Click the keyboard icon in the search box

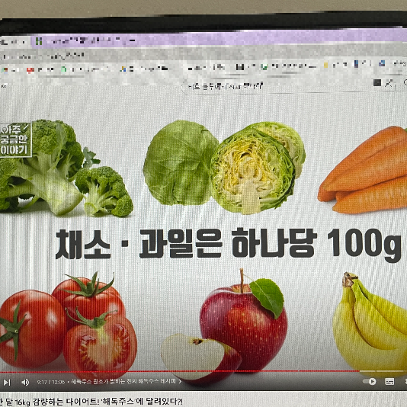[377, 83]
